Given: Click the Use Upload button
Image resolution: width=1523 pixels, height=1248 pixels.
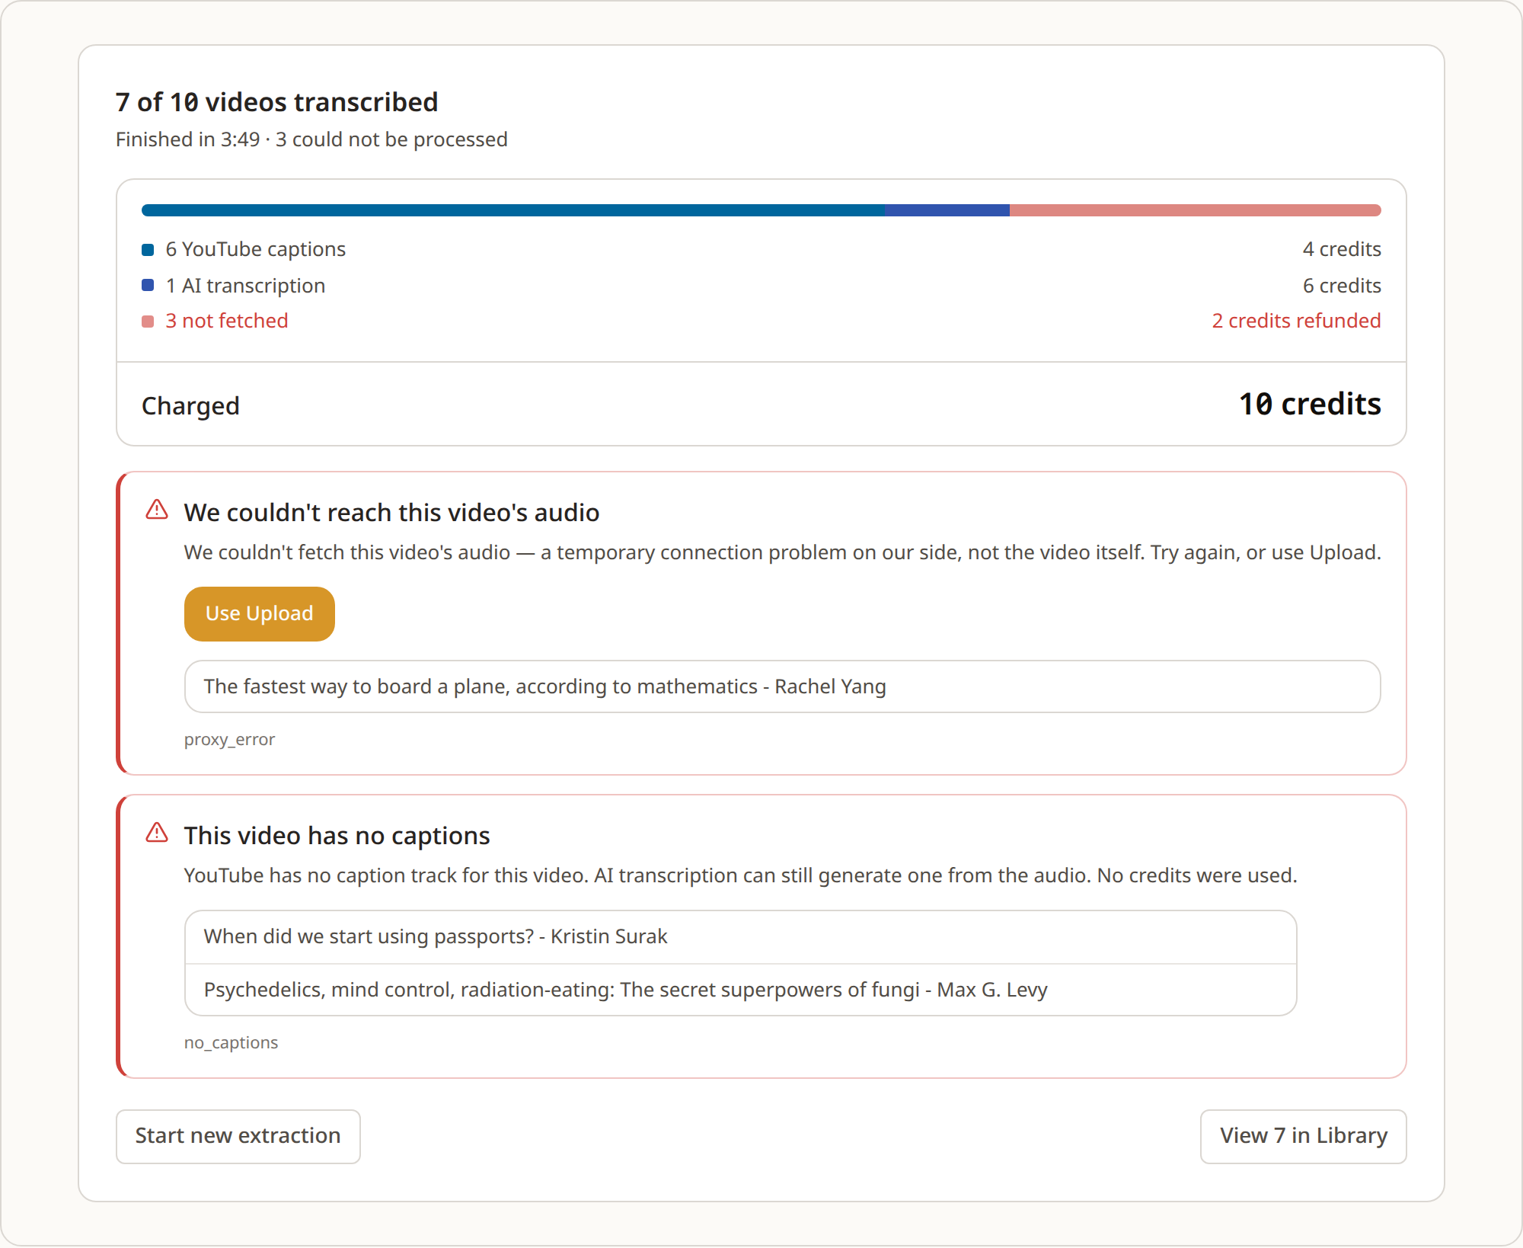Looking at the screenshot, I should pos(260,614).
